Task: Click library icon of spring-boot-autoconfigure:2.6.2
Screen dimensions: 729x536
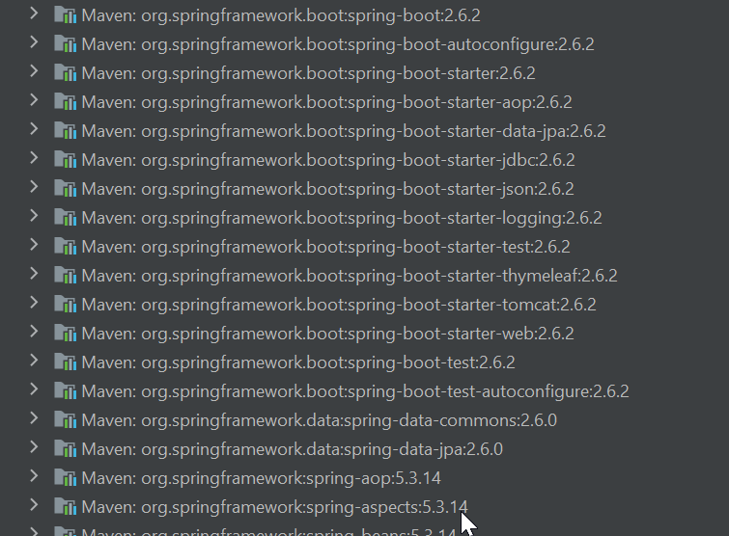Action: pyautogui.click(x=65, y=43)
